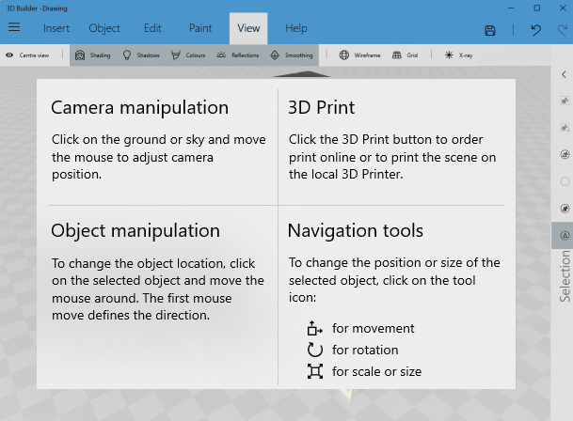The height and width of the screenshot is (421, 573).
Task: Click the Save disk icon
Action: point(490,30)
